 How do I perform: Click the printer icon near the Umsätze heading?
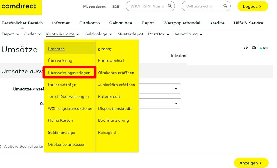(254, 48)
